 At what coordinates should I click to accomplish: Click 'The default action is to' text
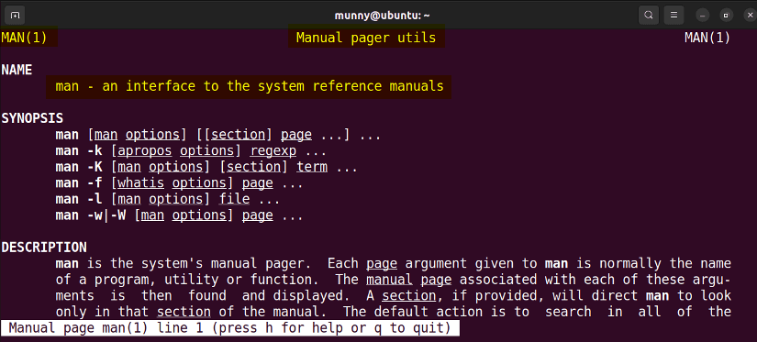437,312
